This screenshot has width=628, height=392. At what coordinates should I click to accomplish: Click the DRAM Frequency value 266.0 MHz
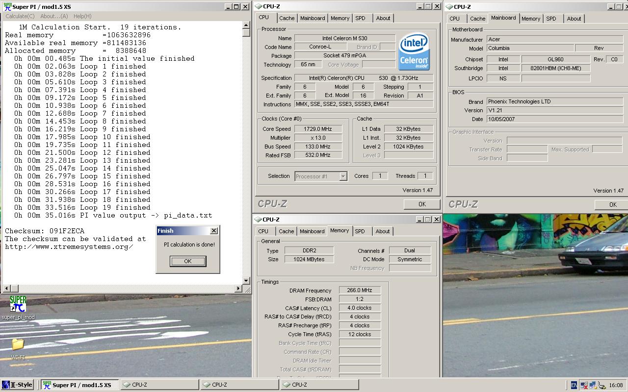point(360,291)
